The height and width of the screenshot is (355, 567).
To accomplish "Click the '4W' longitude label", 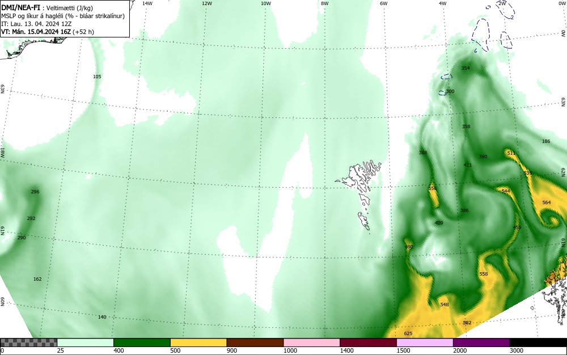I will pos(443,3).
